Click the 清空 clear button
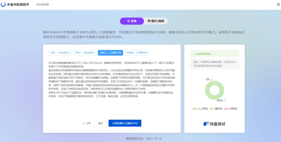281x142 pixels. click(100, 123)
